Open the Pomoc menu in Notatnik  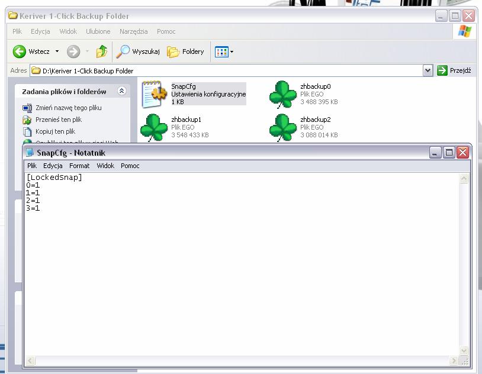coord(130,166)
